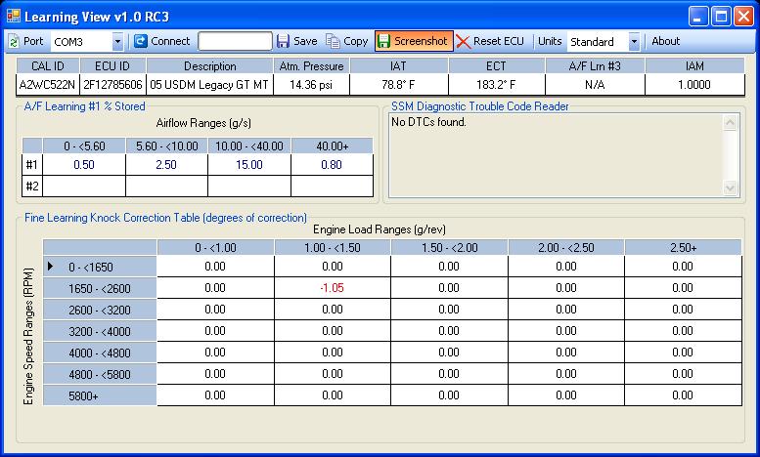Screen dimensions: 760x457
Task: Click the Port refresh icon
Action: click(x=14, y=42)
